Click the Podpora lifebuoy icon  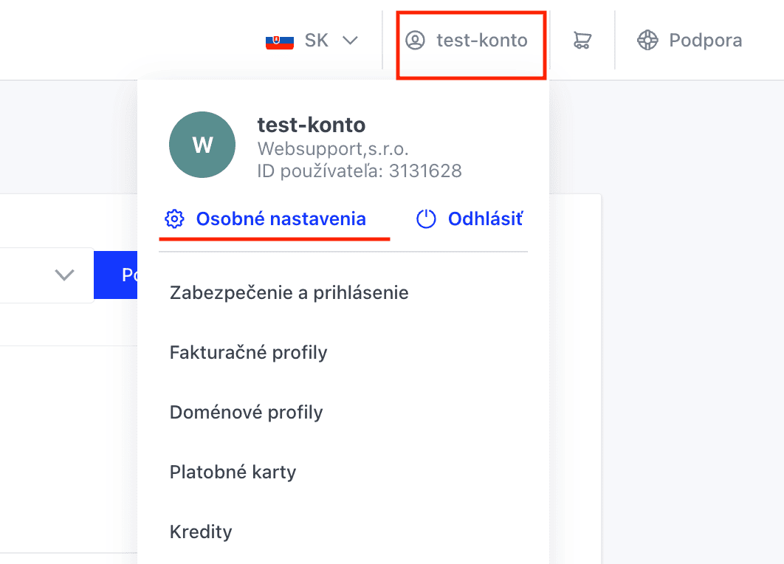[647, 40]
